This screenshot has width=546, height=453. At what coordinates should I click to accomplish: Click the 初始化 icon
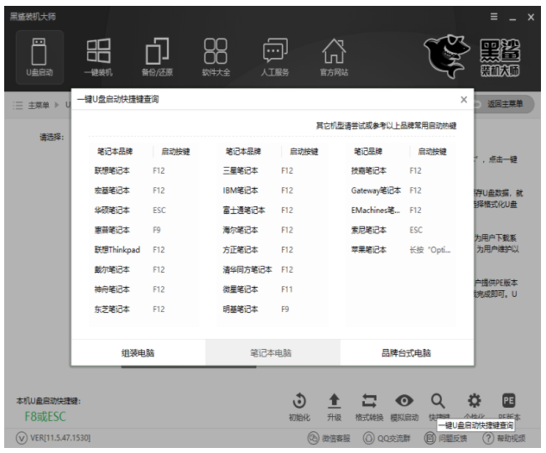pyautogui.click(x=300, y=401)
